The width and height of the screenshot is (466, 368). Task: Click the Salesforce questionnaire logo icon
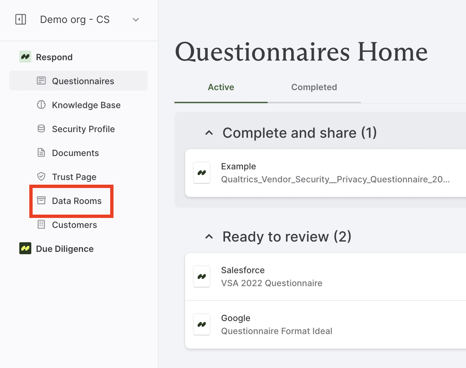[x=202, y=276]
